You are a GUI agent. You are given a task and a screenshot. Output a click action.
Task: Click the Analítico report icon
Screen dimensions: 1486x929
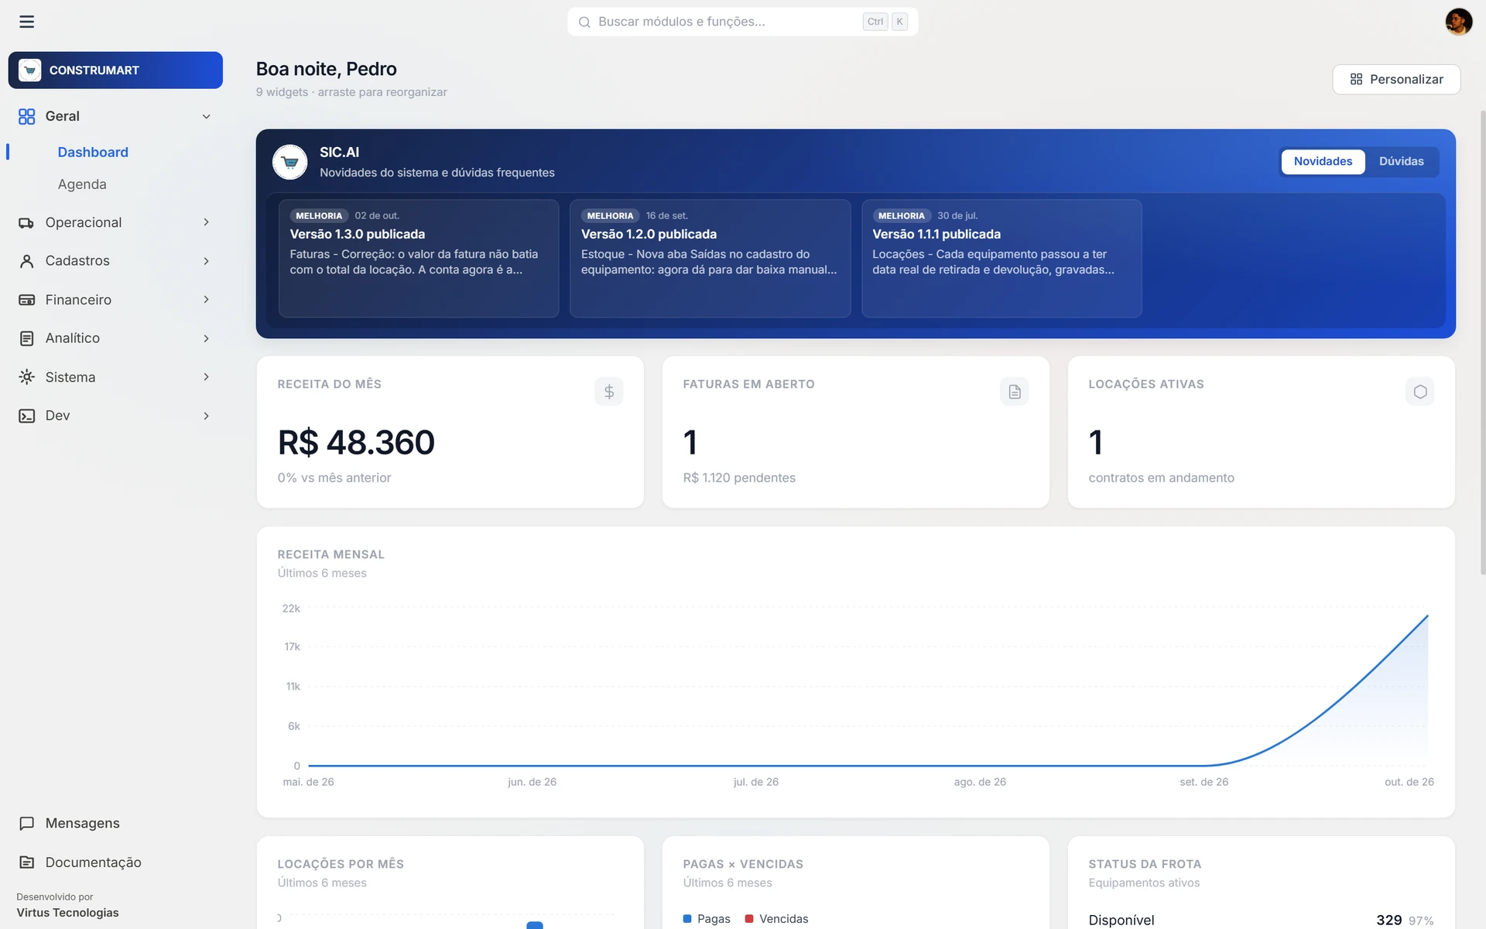(26, 338)
